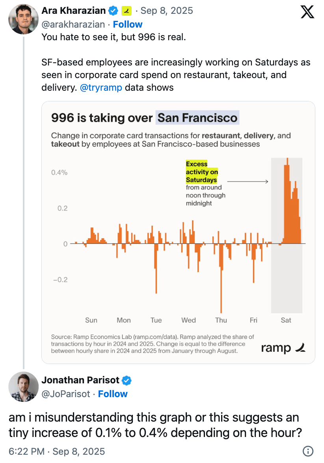Viewport: 324px width, 463px height.
Task: Open the @JoParisot handle
Action: 66,394
